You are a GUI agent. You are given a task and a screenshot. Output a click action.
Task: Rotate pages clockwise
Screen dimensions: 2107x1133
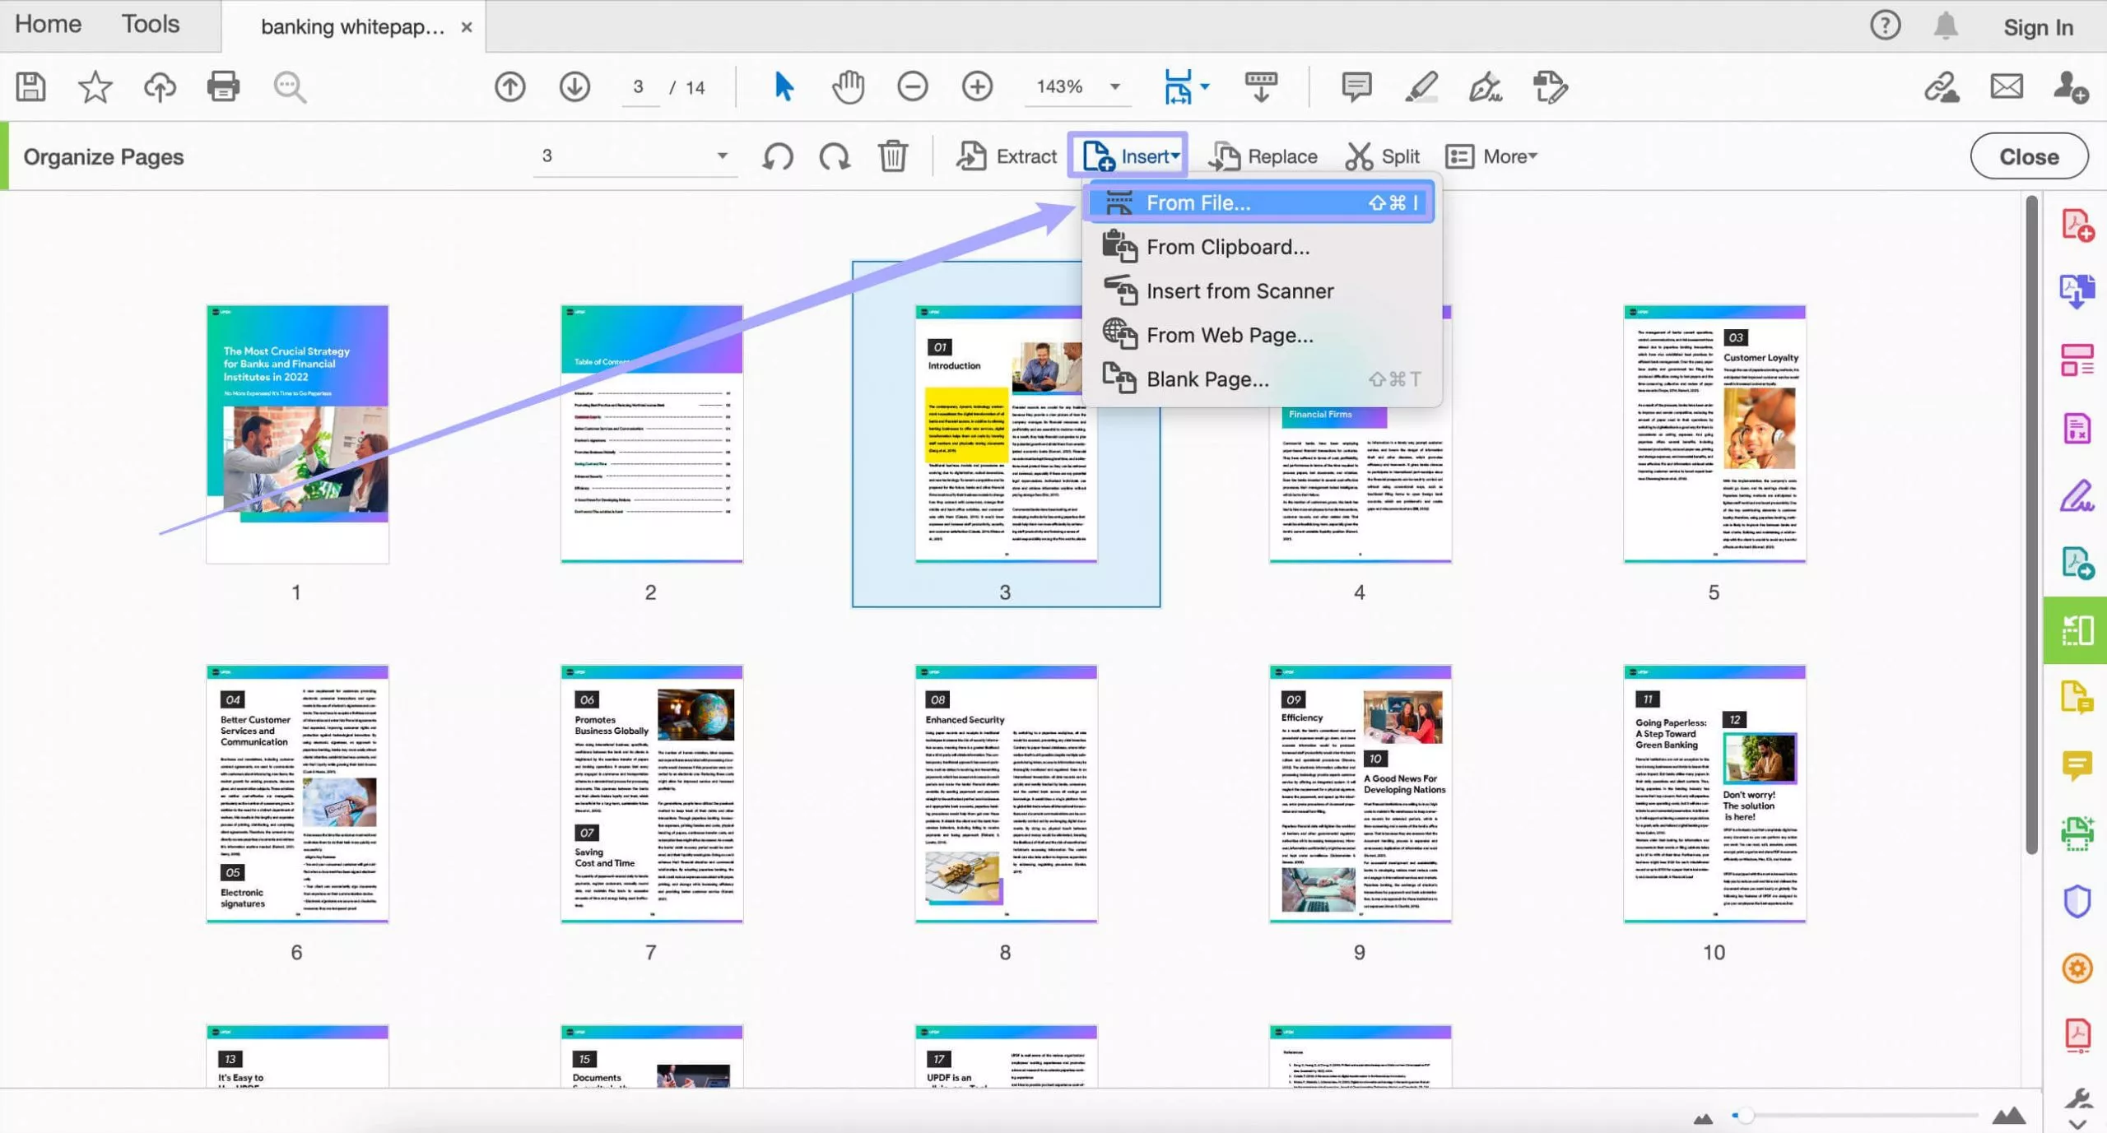point(835,156)
